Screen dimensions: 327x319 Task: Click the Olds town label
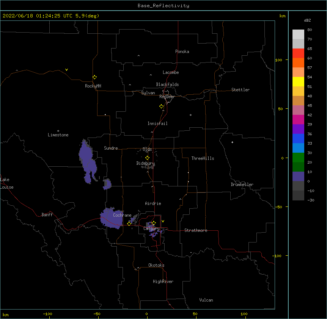tap(147, 149)
